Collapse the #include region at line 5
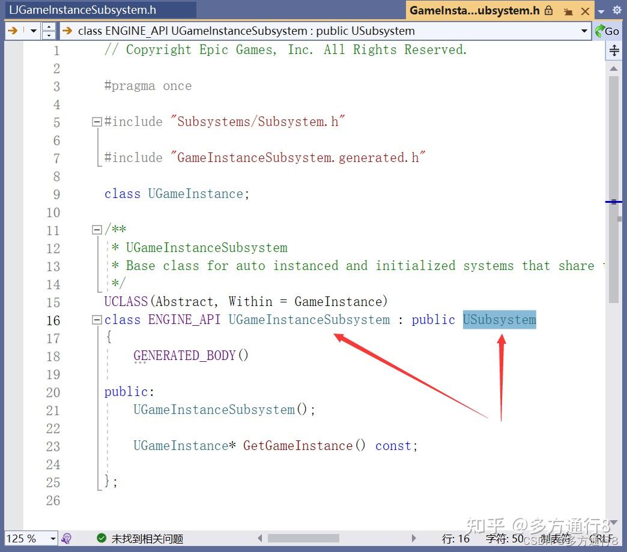 96,122
